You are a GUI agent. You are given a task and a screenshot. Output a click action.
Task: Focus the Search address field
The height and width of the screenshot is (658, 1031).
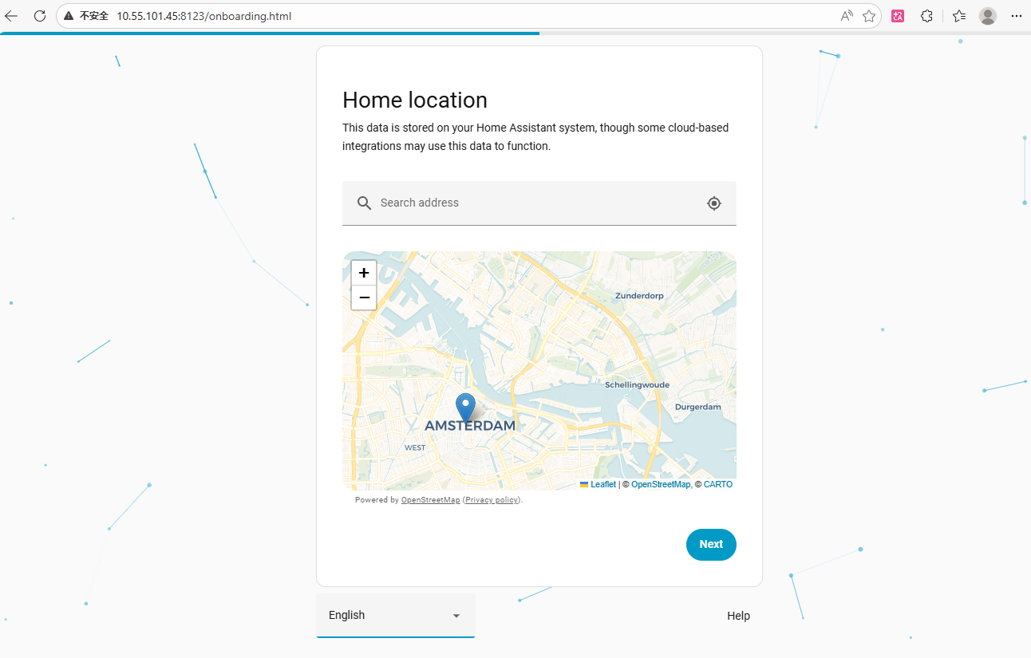pos(535,203)
